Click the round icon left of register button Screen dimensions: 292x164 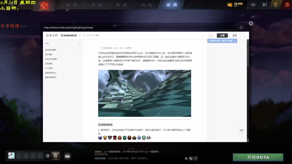(x=210, y=36)
